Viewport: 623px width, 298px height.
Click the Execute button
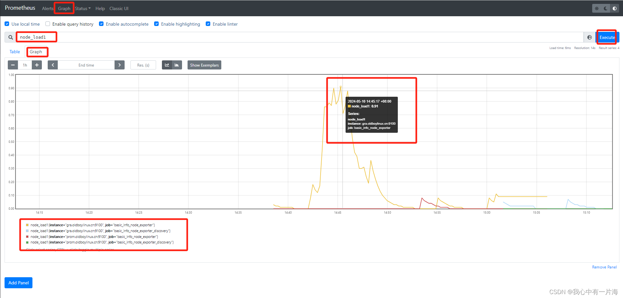(x=607, y=37)
